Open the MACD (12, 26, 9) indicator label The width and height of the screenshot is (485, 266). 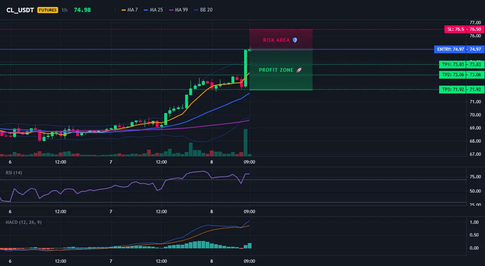pos(23,222)
